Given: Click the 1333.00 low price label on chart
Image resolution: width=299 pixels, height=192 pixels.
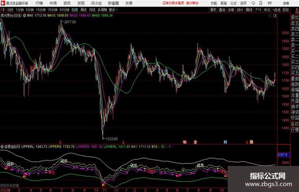Looking at the screenshot, I should (112, 139).
